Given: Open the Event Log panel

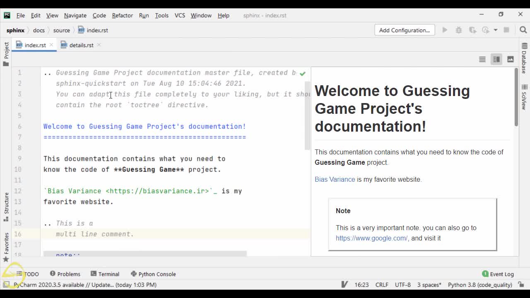Looking at the screenshot, I should 498,274.
